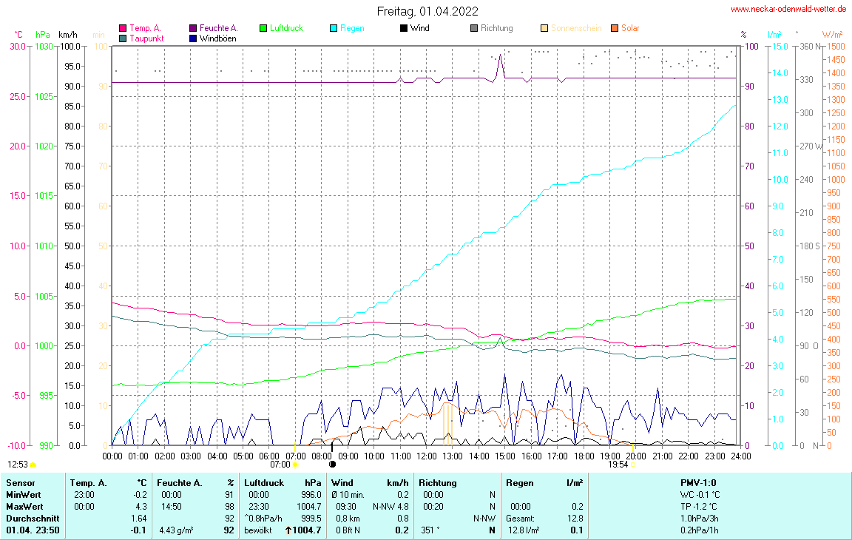Click the sunset icon beside 19:54
This screenshot has width=852, height=540.
pos(633,465)
